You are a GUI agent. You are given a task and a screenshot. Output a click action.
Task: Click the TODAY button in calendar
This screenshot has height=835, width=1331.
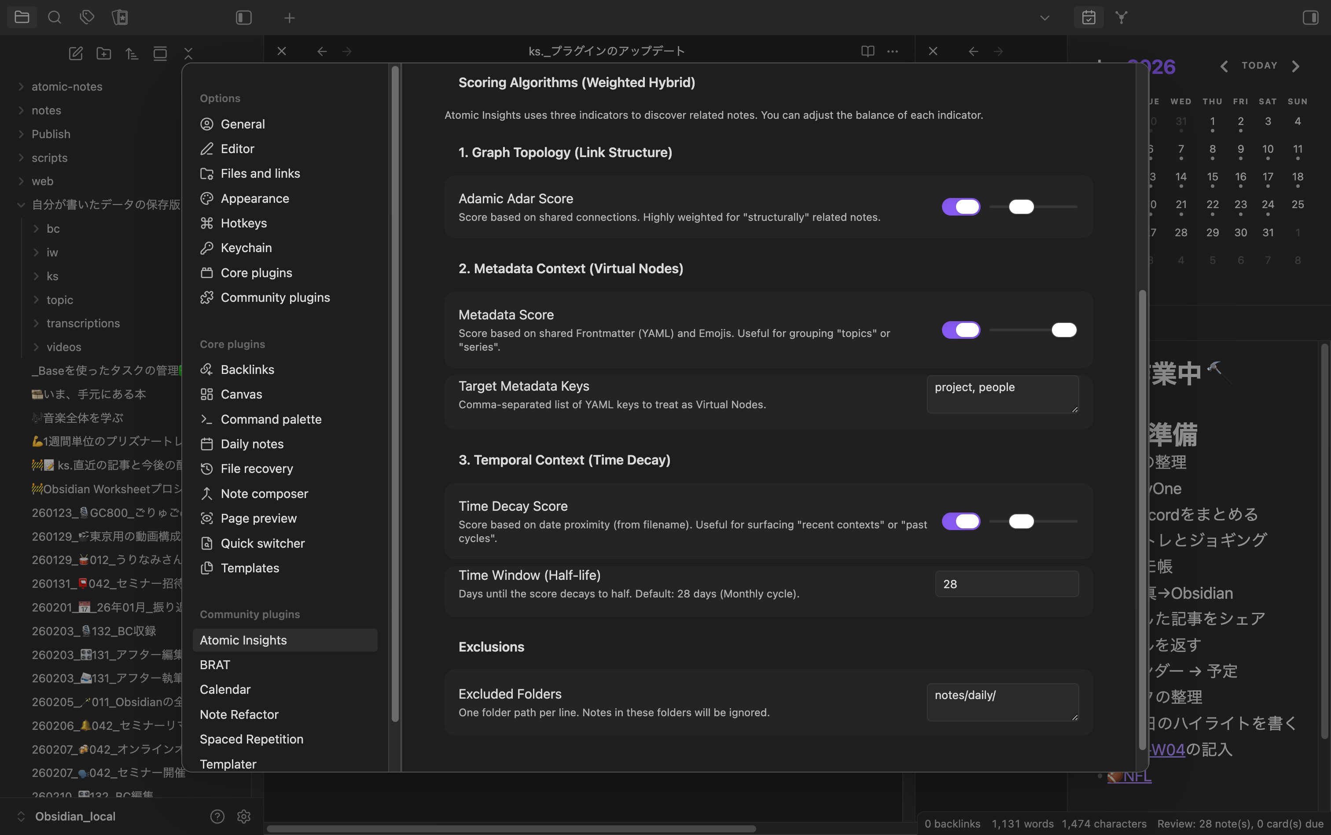coord(1259,66)
